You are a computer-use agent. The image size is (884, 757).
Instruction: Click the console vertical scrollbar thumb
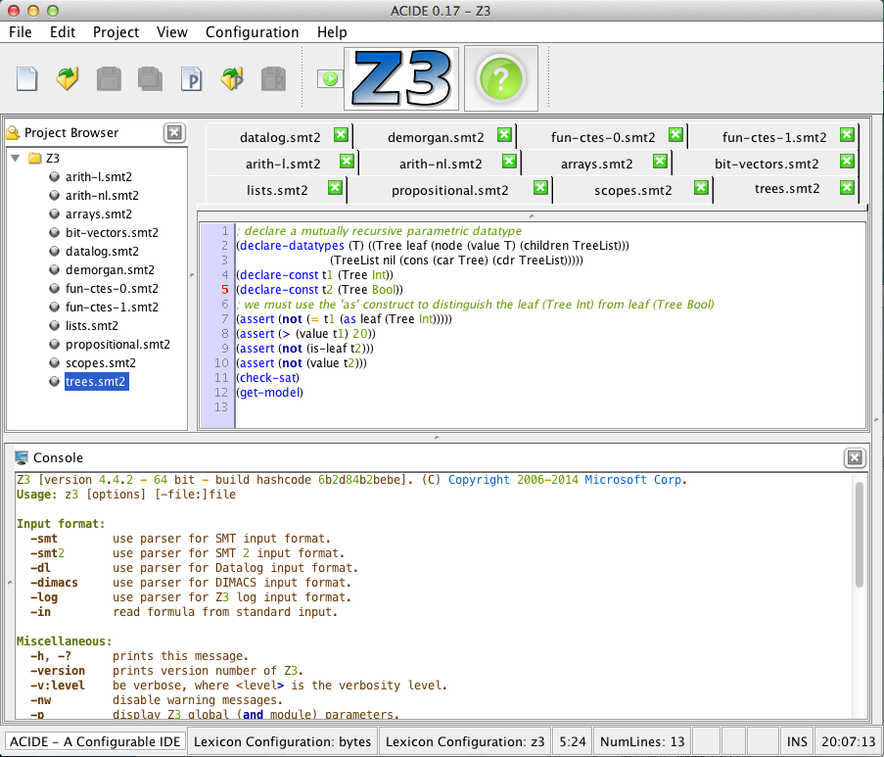point(860,535)
